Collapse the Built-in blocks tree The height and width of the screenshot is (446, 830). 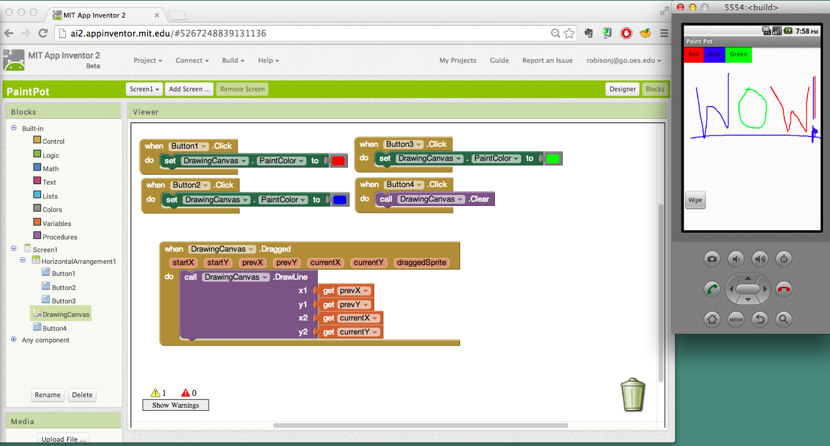point(14,128)
